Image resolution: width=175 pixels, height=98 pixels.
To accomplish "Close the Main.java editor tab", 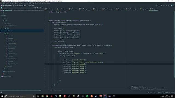I will [x=157, y=9].
